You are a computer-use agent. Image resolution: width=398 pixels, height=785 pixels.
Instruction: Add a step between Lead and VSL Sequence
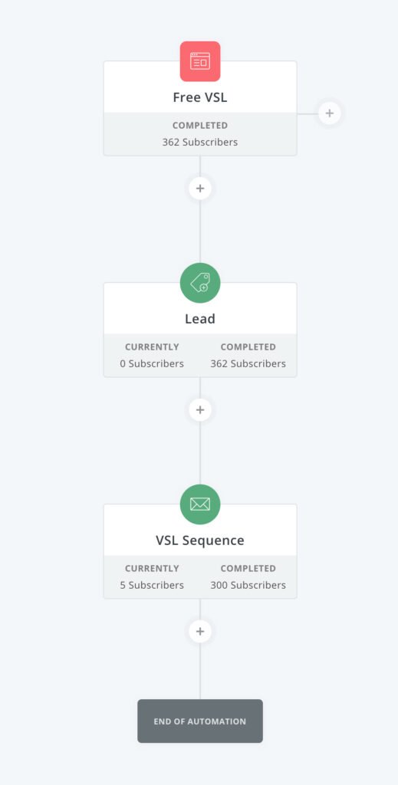[200, 409]
